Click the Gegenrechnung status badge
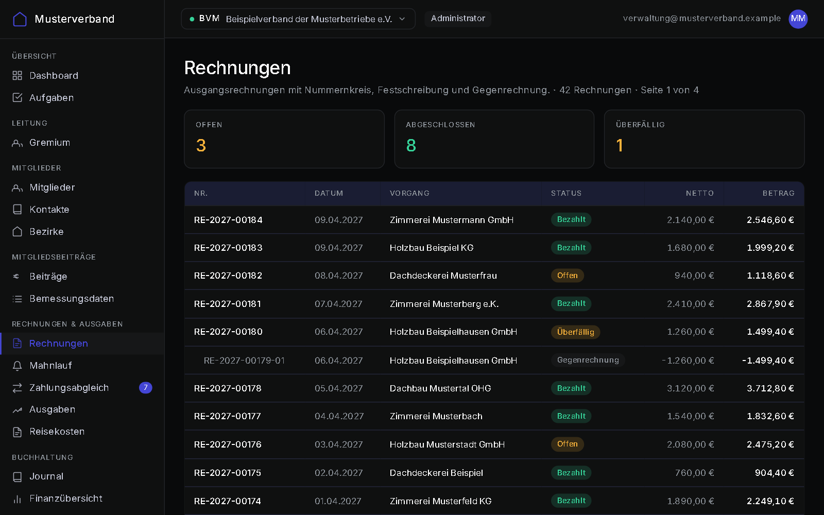Image resolution: width=824 pixels, height=515 pixels. point(588,360)
